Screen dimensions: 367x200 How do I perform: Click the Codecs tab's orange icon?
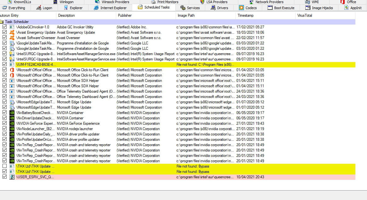[x=241, y=8]
